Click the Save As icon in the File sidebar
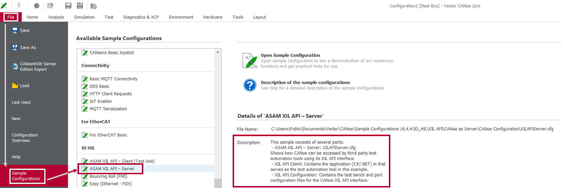 pyautogui.click(x=15, y=47)
